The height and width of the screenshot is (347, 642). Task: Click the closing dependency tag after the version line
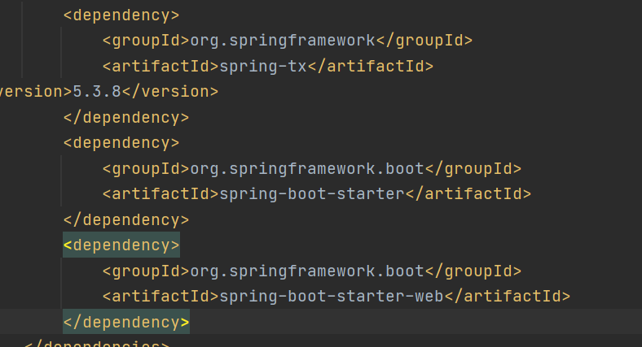(126, 118)
